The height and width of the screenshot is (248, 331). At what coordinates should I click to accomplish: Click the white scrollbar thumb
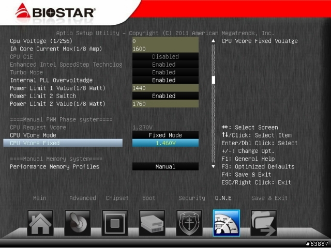coord(214,80)
